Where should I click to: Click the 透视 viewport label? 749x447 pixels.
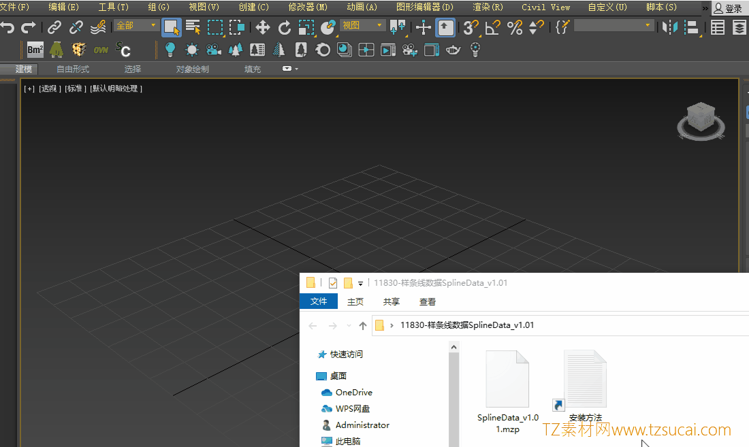(x=50, y=88)
